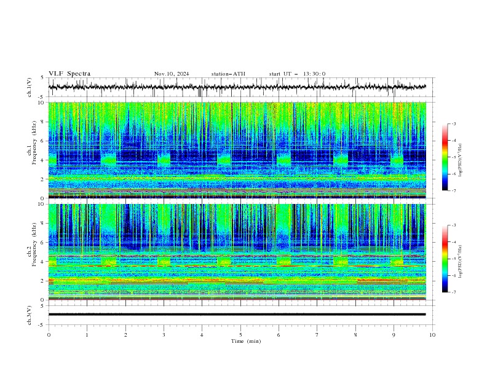The height and width of the screenshot is (376, 487).
Task: Click the "station=ATH" header label
Action: [x=228, y=74]
